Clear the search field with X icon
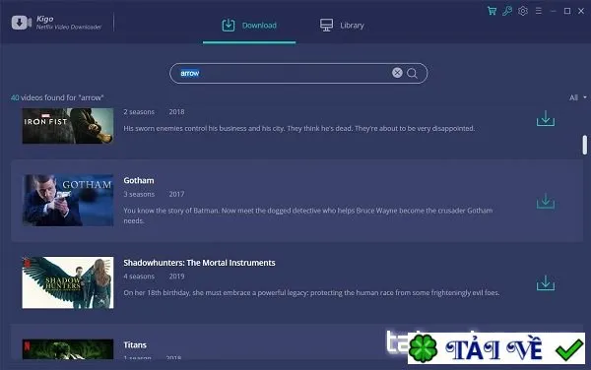This screenshot has height=370, width=591. click(397, 73)
